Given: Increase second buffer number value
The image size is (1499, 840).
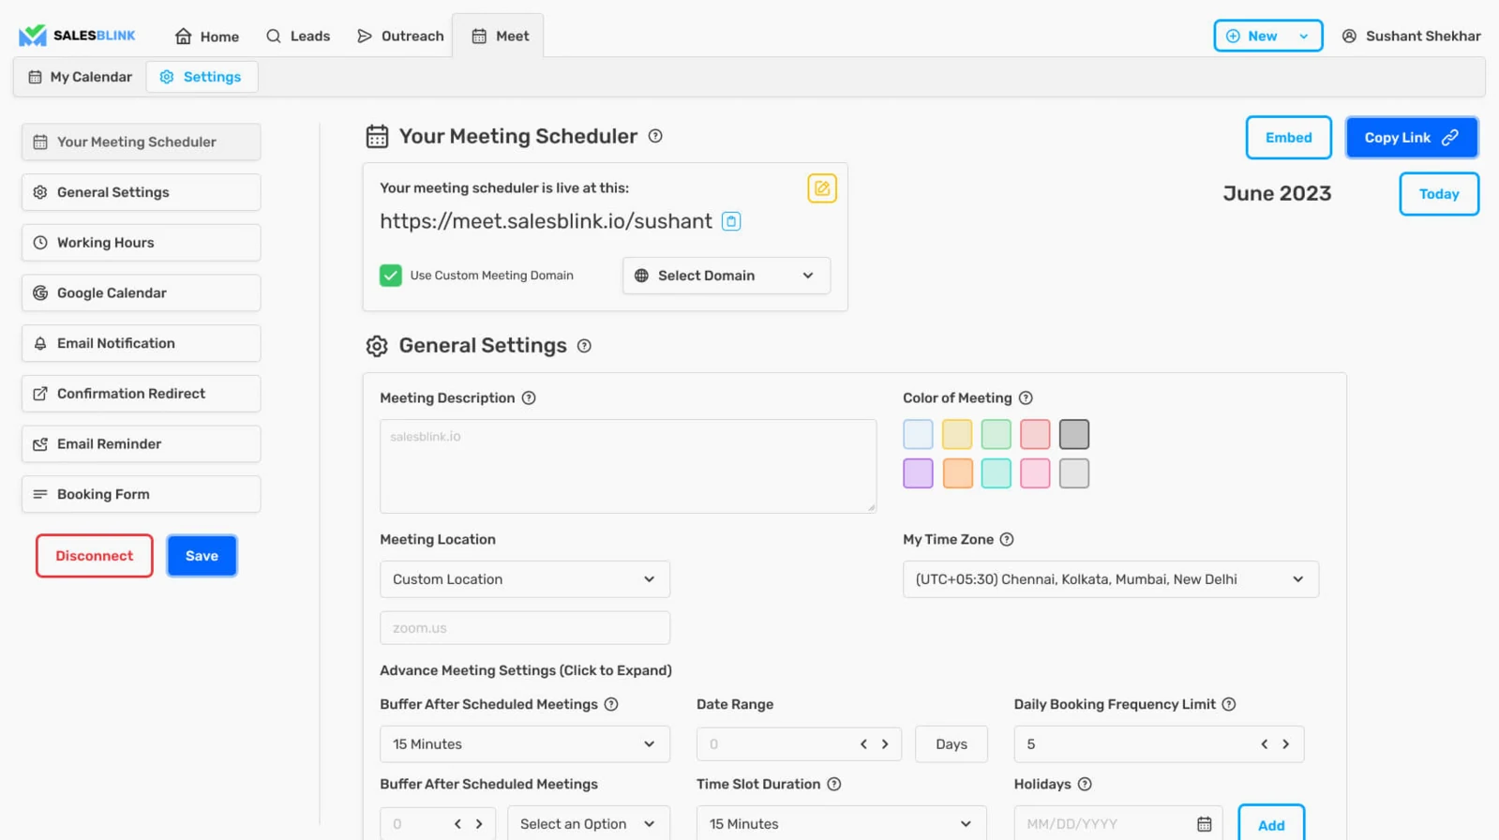Looking at the screenshot, I should pyautogui.click(x=479, y=824).
